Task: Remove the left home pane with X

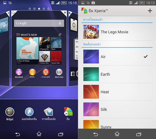Action: 8,13
